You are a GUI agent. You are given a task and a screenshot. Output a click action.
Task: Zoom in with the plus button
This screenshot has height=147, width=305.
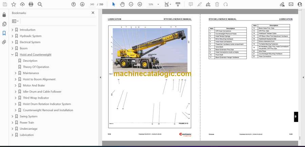click(x=140, y=4)
